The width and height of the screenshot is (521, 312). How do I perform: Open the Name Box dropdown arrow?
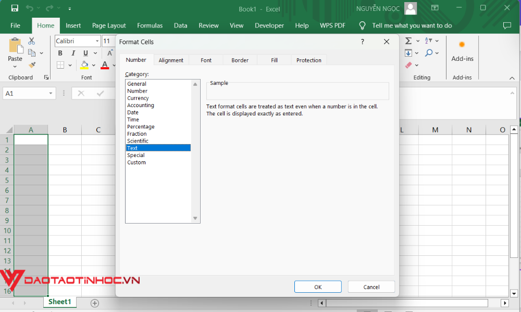pos(51,94)
